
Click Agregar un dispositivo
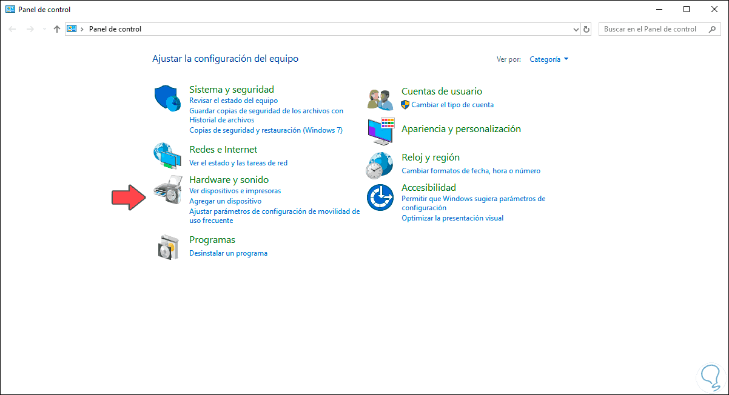point(225,201)
